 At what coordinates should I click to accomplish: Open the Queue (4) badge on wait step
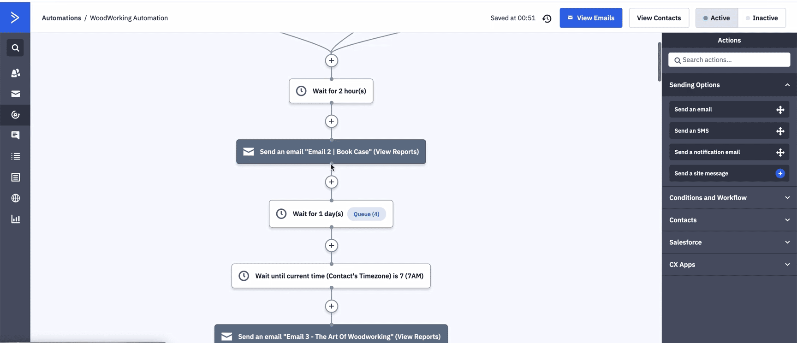(366, 214)
